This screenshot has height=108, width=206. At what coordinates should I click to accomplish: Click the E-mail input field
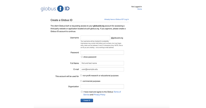102,69
